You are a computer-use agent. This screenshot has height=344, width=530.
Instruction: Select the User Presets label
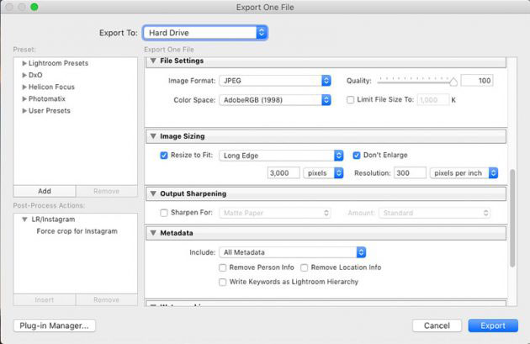coord(50,110)
